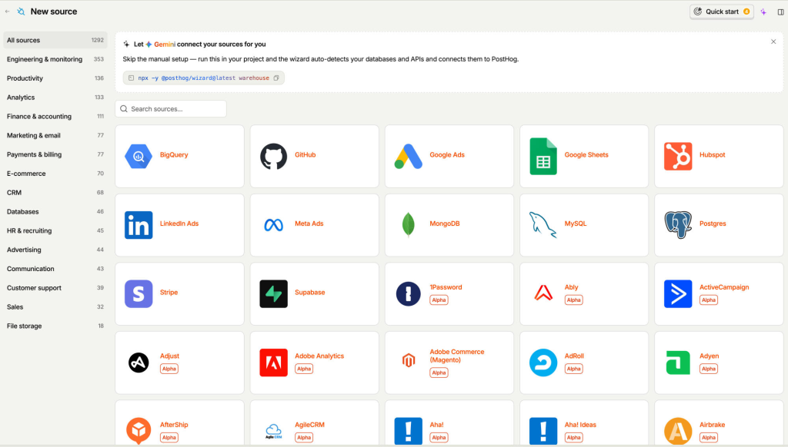
Task: Select the Ably logo icon
Action: pos(543,293)
